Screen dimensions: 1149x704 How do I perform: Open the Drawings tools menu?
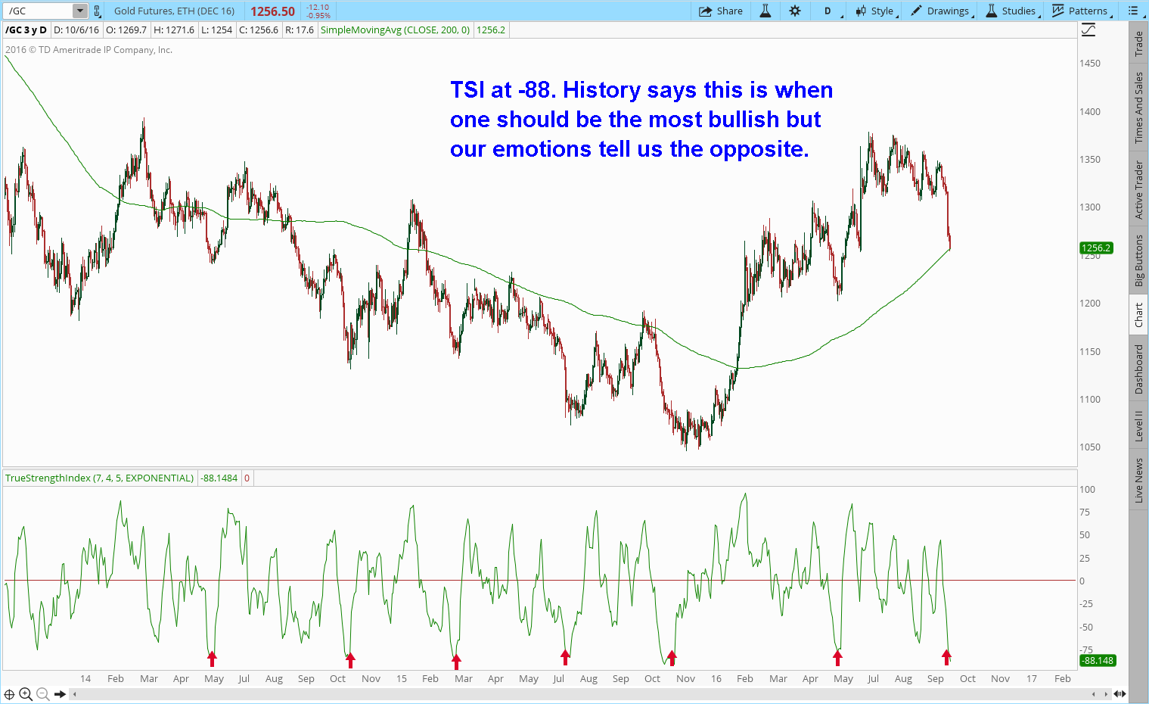tap(940, 11)
